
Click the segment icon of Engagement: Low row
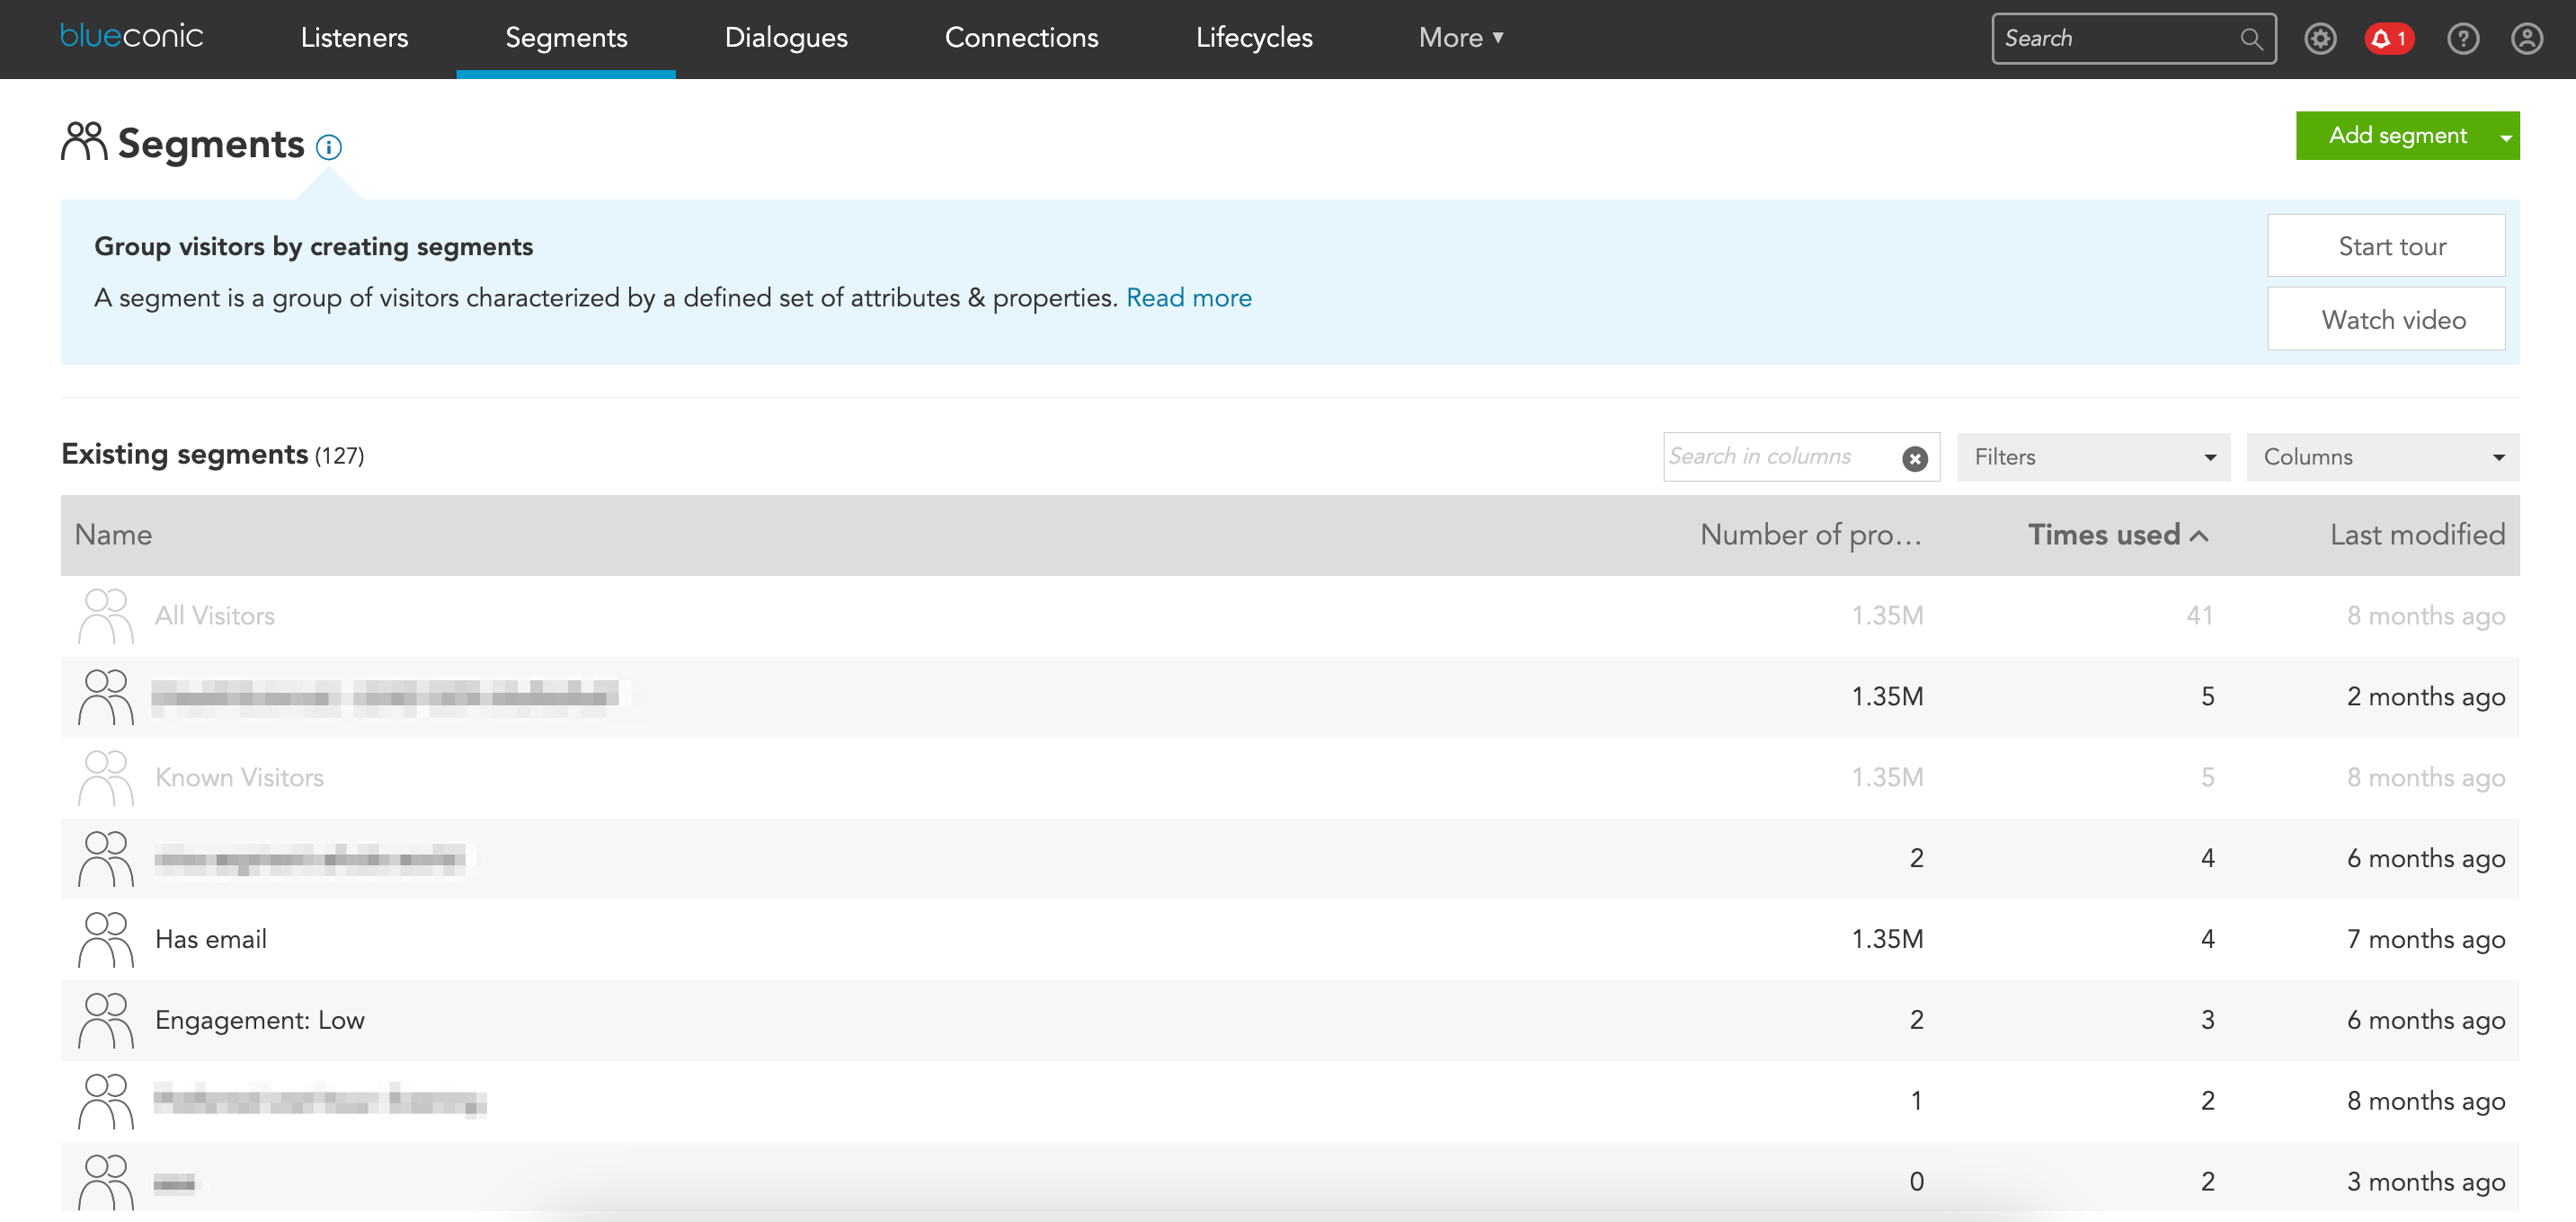click(105, 1020)
